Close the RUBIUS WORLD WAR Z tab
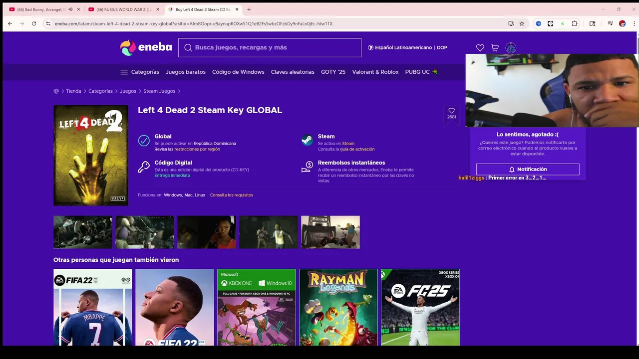Viewport: 639px width, 359px height. point(157,9)
